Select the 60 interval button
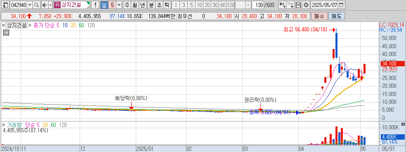This screenshot has height=152, width=406. point(223,5)
